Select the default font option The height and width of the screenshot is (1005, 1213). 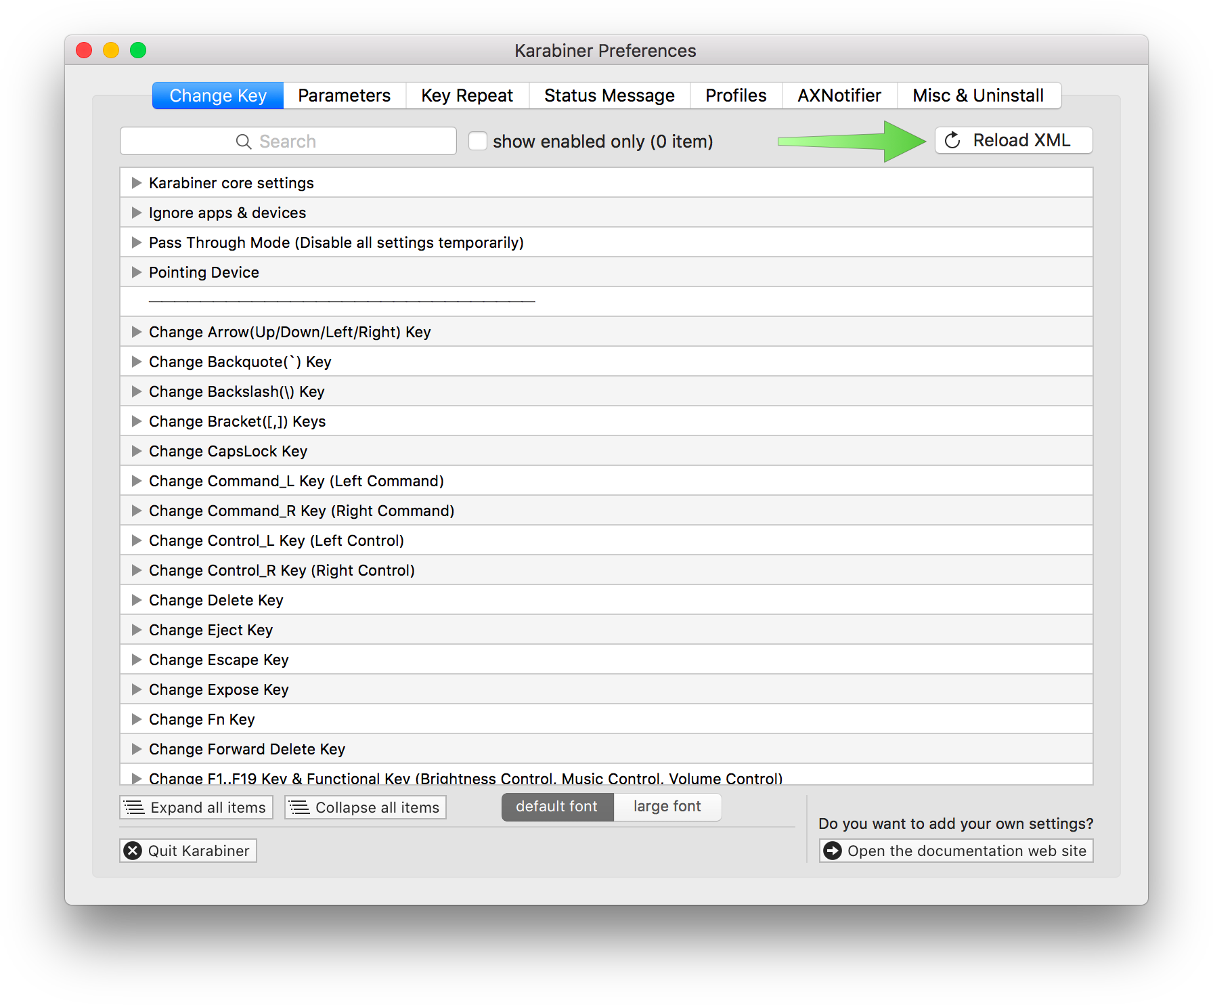(x=557, y=807)
